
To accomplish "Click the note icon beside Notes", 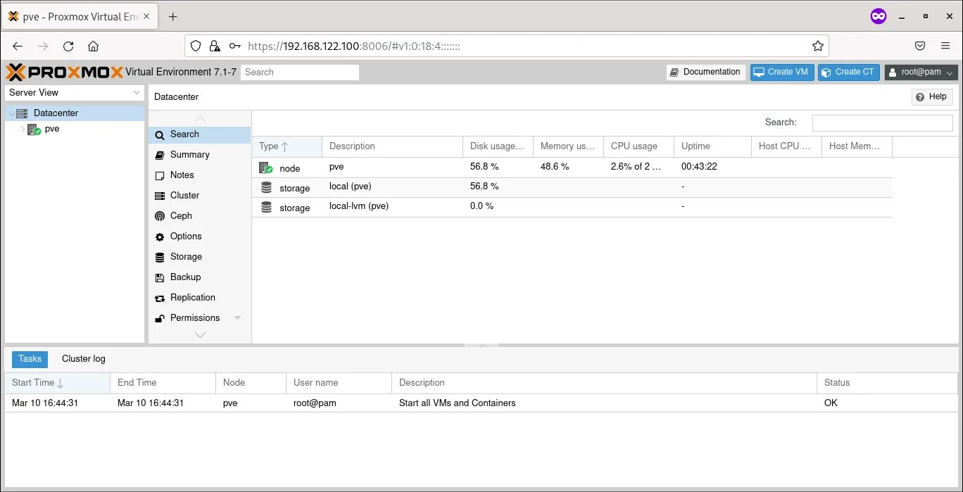I will [160, 175].
